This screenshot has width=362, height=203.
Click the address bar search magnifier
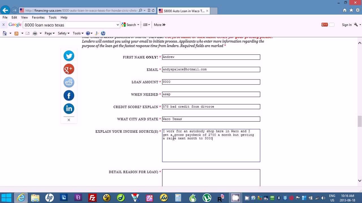click(141, 10)
